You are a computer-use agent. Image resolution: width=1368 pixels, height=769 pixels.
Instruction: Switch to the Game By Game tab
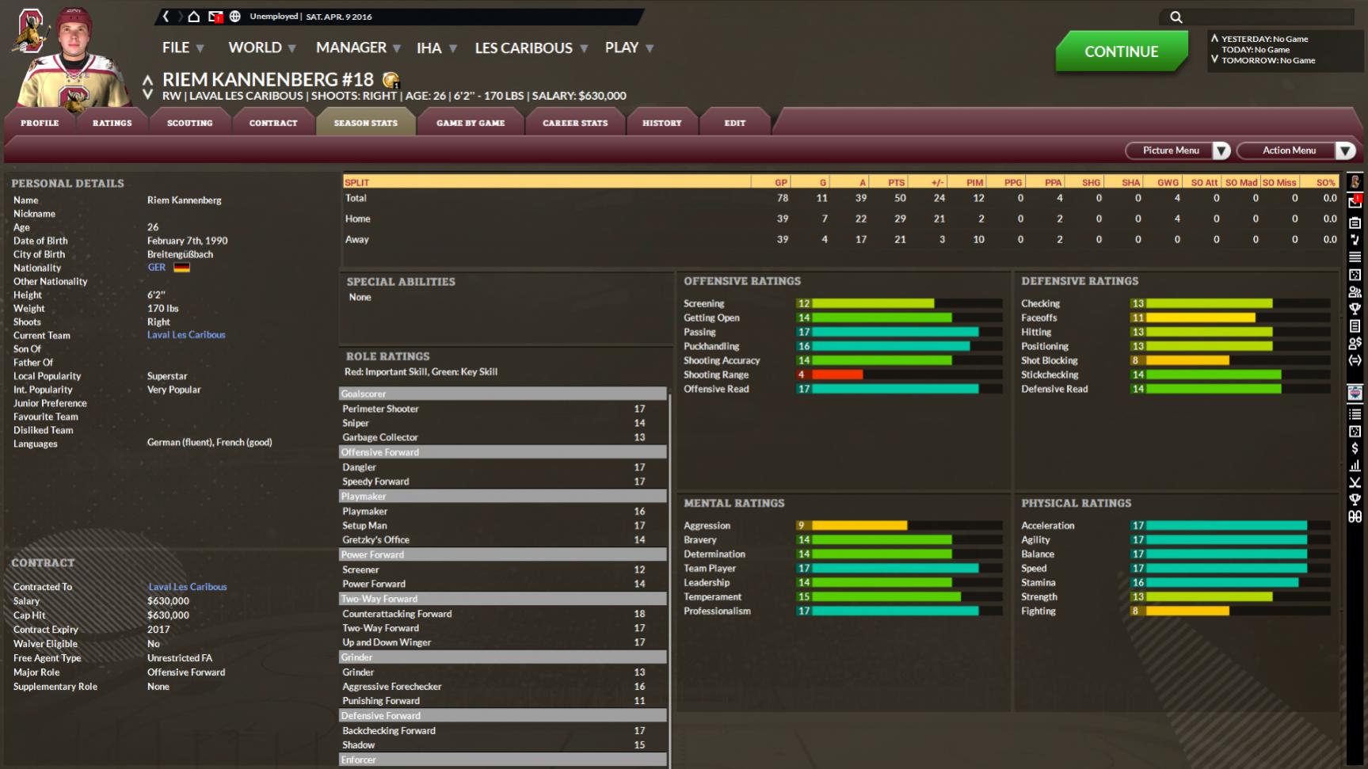pyautogui.click(x=471, y=124)
